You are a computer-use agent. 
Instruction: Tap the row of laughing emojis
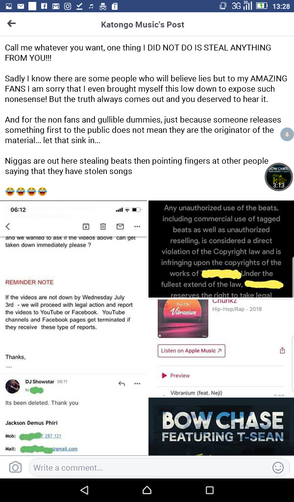coord(26,192)
